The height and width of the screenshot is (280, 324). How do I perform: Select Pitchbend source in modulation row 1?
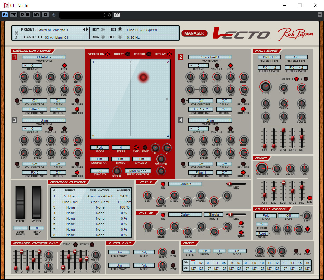click(70, 196)
